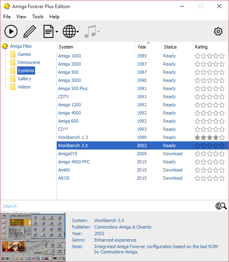229x262 pixels.
Task: Open the Tools menu
Action: (38, 17)
